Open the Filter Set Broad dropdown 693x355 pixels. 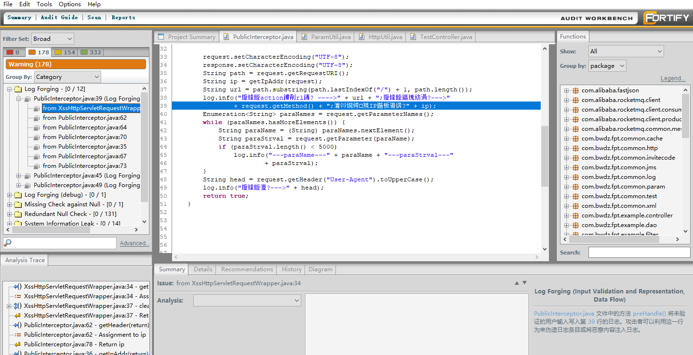(53, 38)
